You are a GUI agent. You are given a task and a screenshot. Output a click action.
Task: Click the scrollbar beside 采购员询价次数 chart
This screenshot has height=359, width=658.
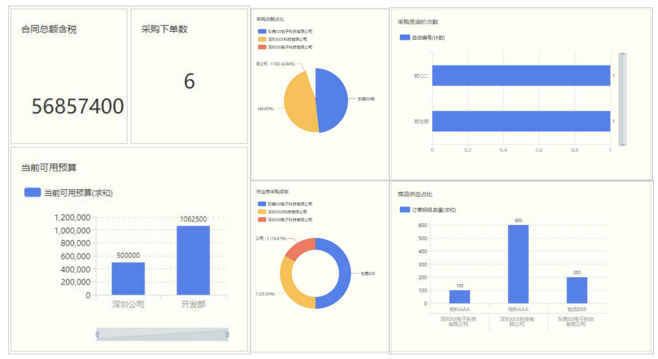click(623, 98)
